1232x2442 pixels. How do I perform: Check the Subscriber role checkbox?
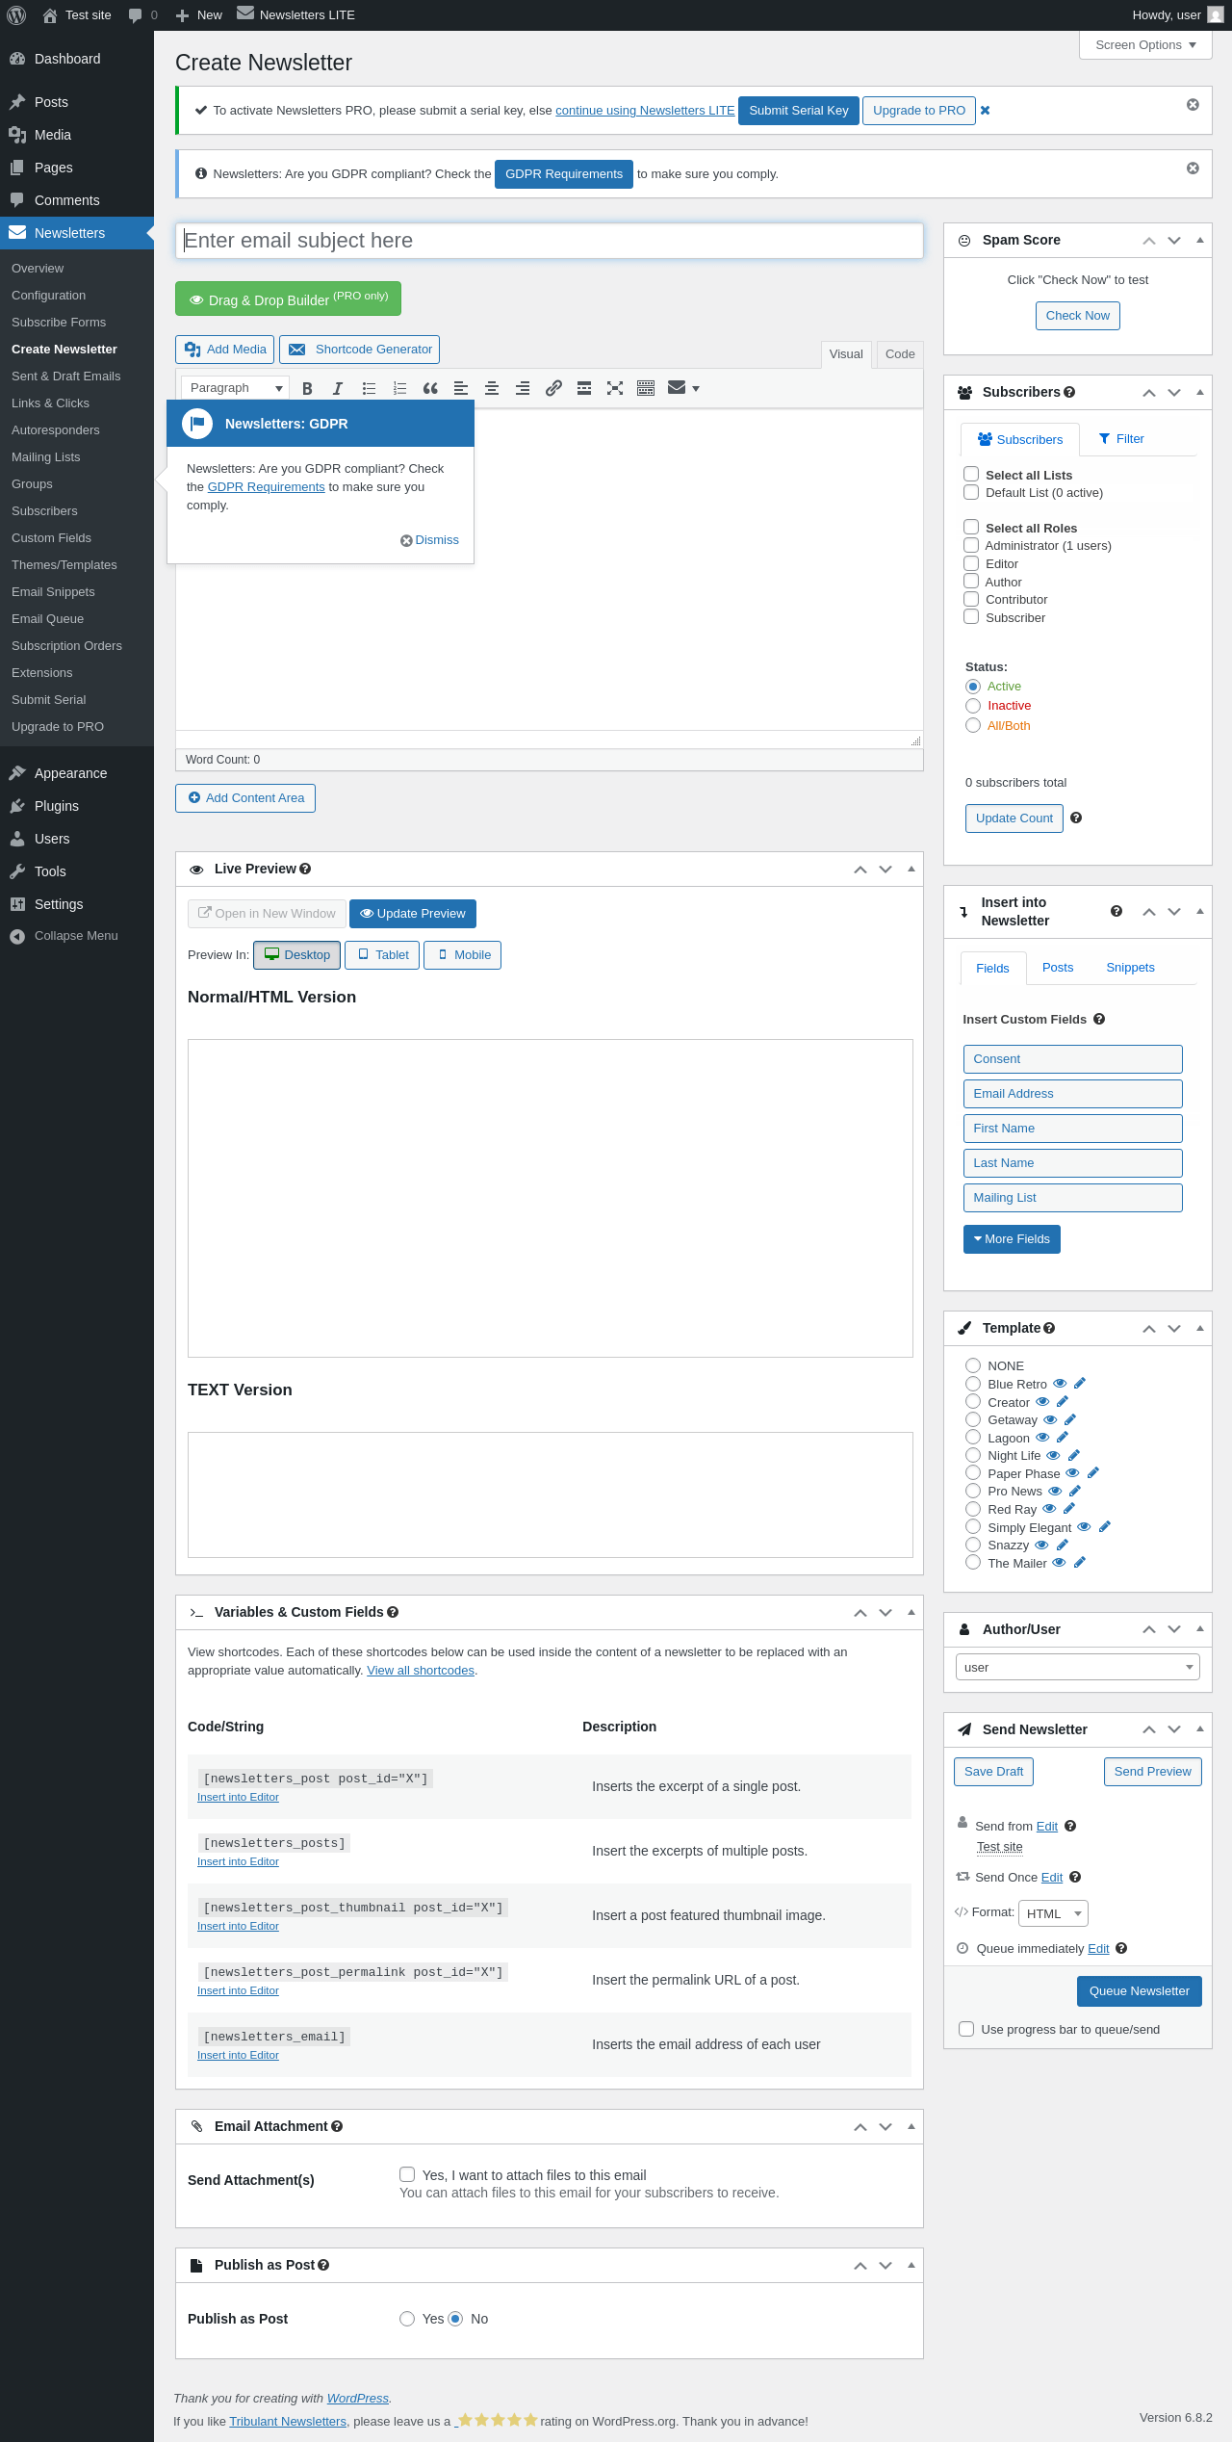[971, 617]
